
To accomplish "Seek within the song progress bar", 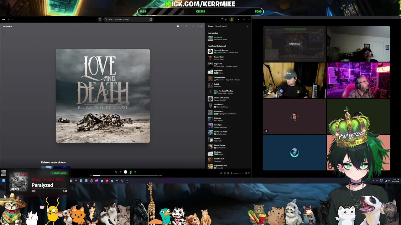I will (x=126, y=175).
